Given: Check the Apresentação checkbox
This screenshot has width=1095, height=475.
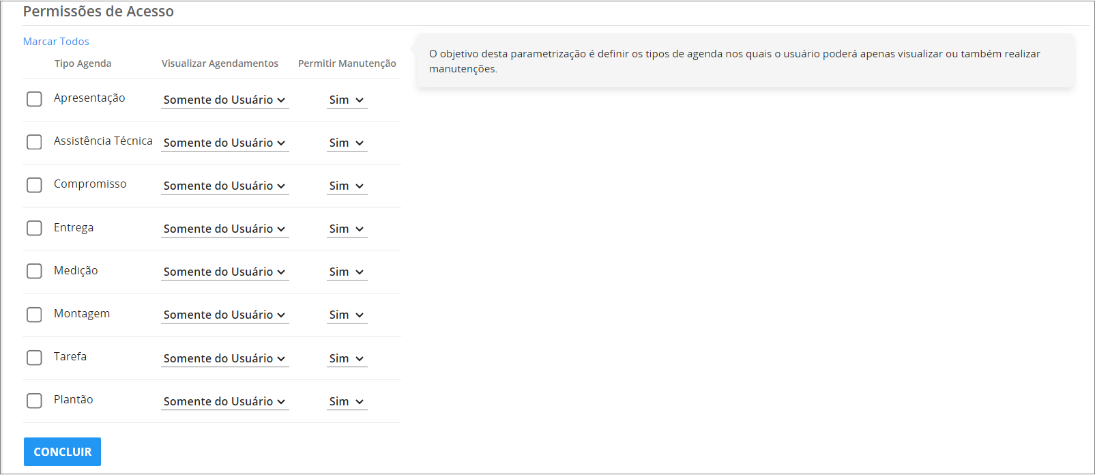Looking at the screenshot, I should tap(34, 99).
